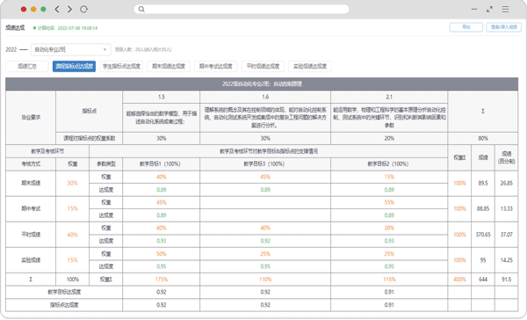
Task: Click the 0.91 value in the 指标点达成度 row
Action: 389,305
